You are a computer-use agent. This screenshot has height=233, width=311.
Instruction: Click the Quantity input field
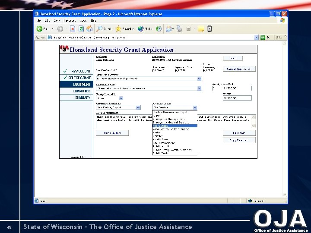(x=216, y=88)
